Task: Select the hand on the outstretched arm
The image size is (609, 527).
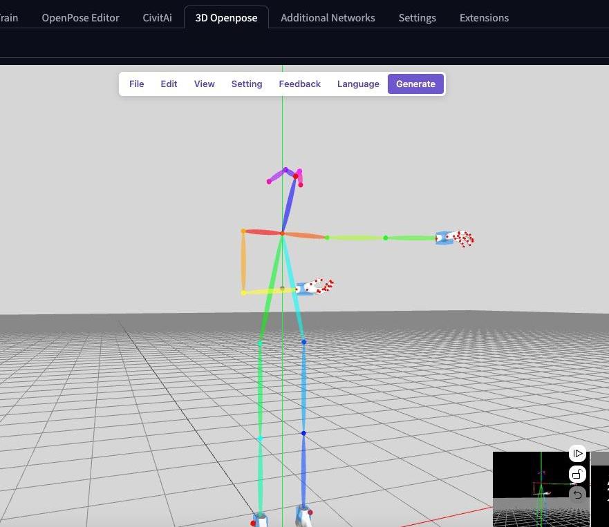Action: pyautogui.click(x=455, y=238)
